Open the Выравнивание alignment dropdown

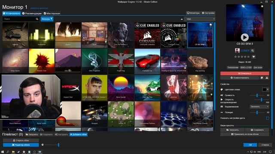260,107
